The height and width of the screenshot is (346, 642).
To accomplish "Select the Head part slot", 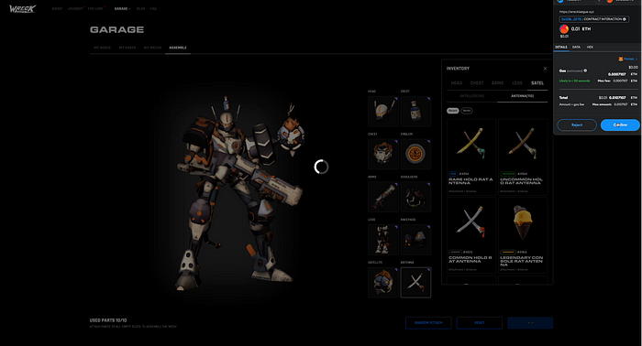I will pyautogui.click(x=382, y=111).
